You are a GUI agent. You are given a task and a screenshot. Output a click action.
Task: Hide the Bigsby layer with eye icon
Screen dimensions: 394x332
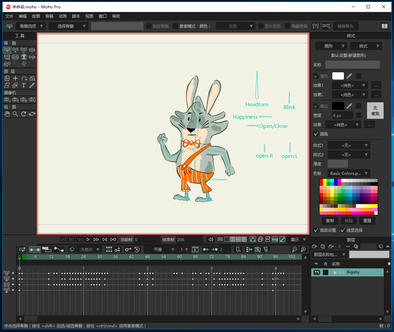click(x=317, y=272)
